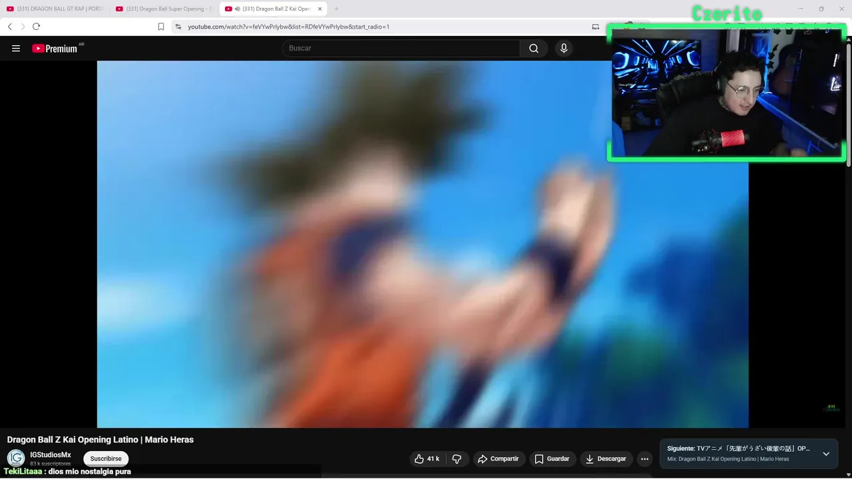Image resolution: width=852 pixels, height=479 pixels.
Task: Switch to DRAGON BALL GT RAP tab
Action: click(x=55, y=9)
